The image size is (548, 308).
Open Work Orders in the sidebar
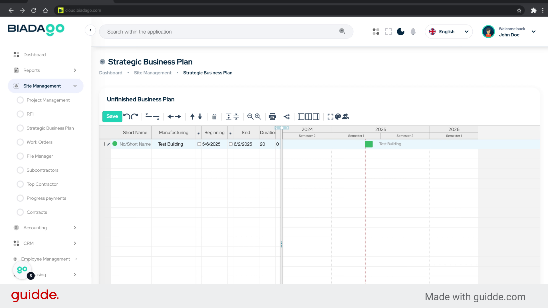pos(39,142)
